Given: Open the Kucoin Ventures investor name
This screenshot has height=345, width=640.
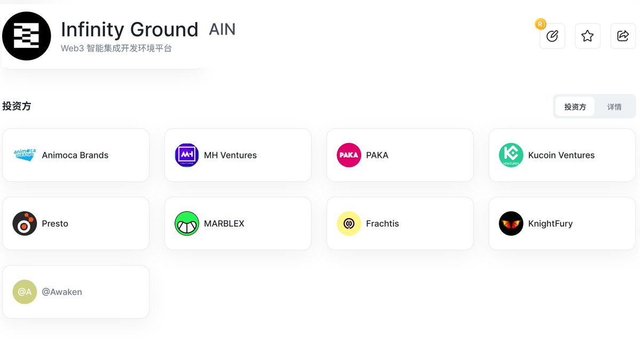Looking at the screenshot, I should pos(561,155).
